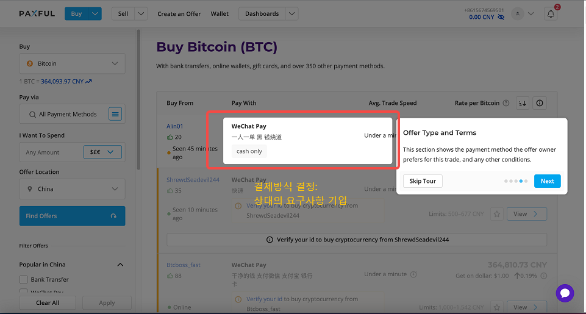This screenshot has width=586, height=314.
Task: Toggle the hide balance eye icon
Action: click(501, 17)
